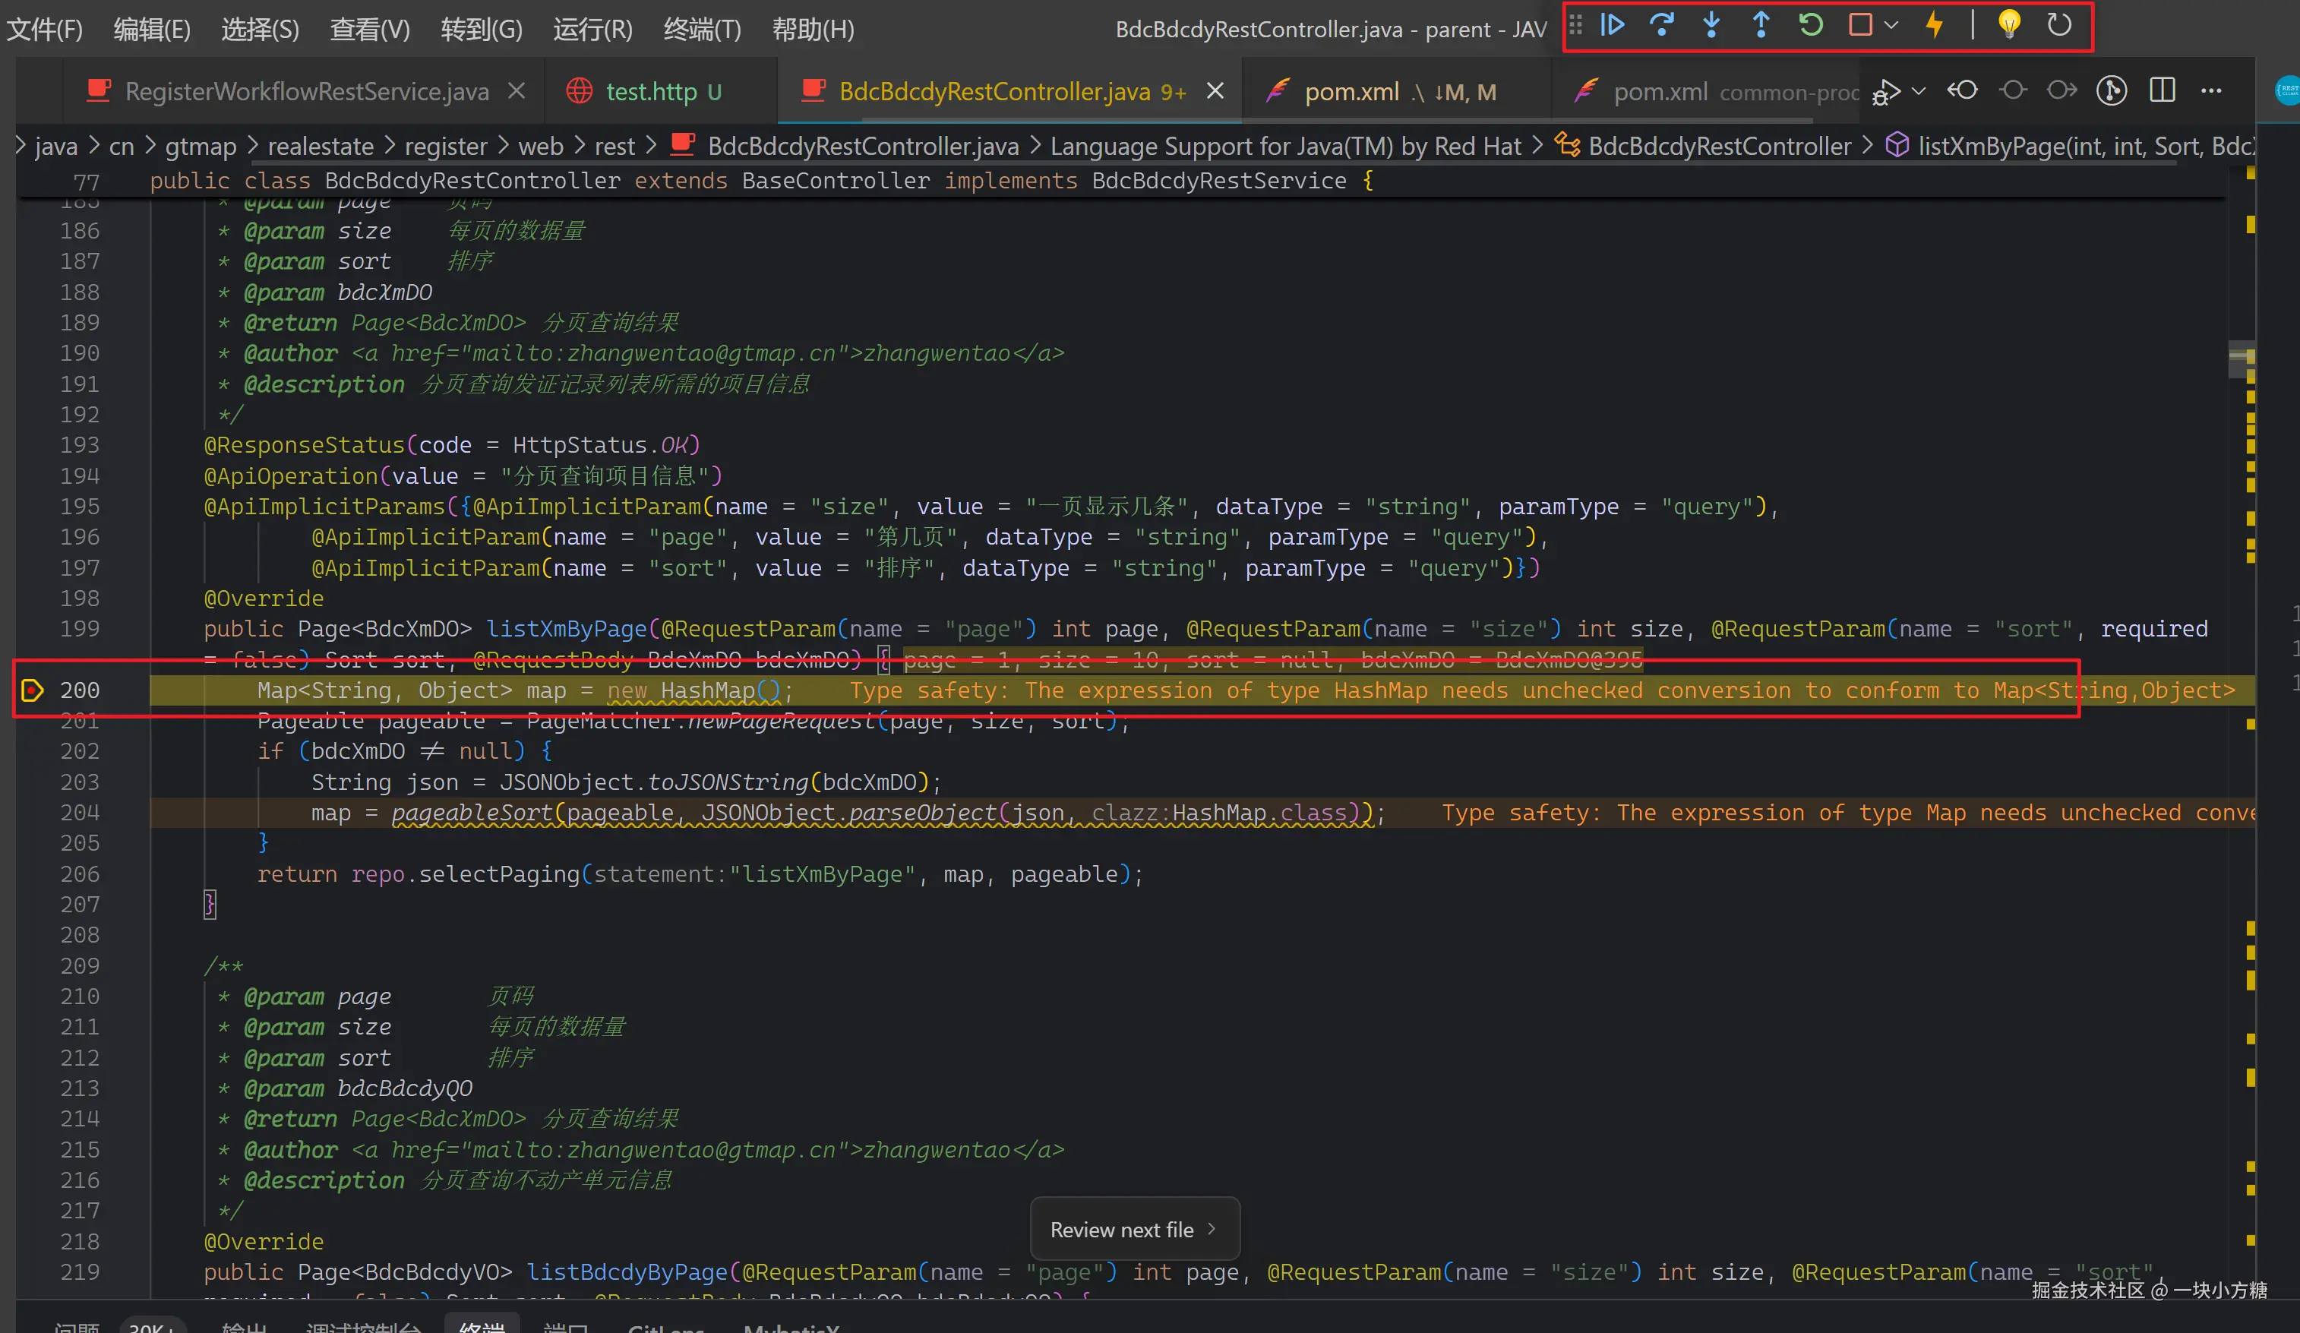Click the debug Step Over icon

point(1662,24)
